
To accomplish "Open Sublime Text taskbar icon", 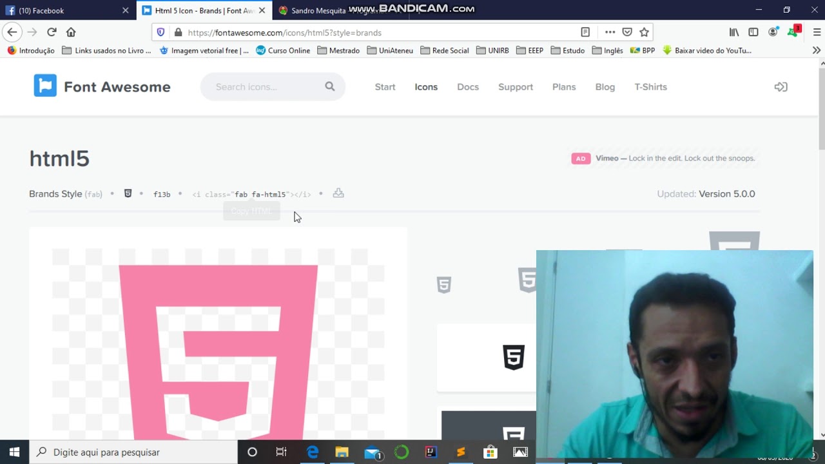I will tap(460, 452).
